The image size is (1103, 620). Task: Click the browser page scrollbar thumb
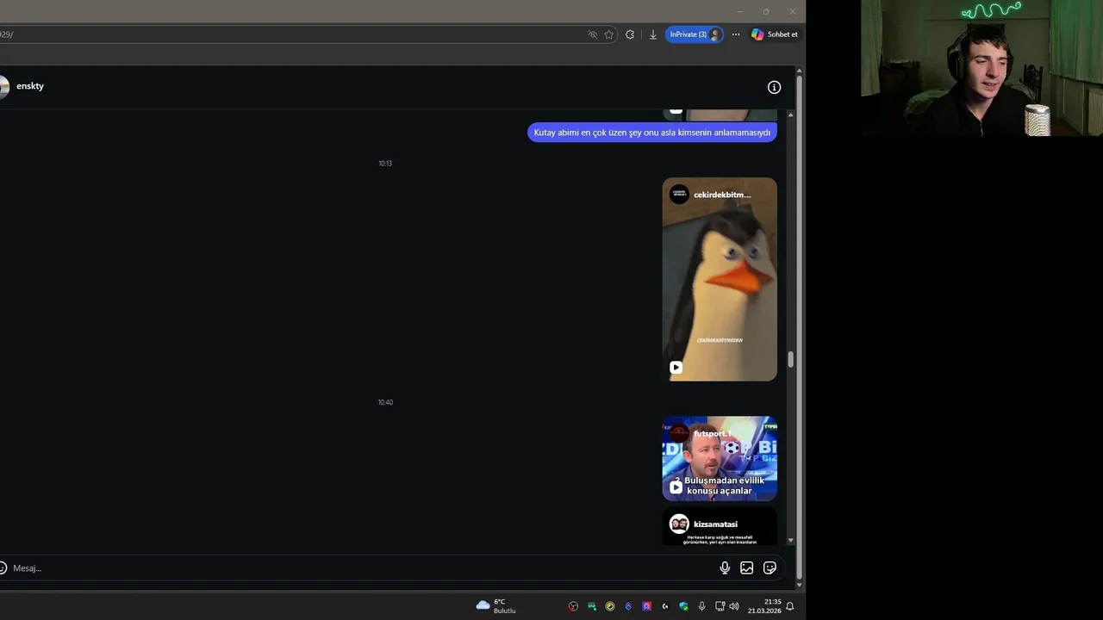point(800,327)
